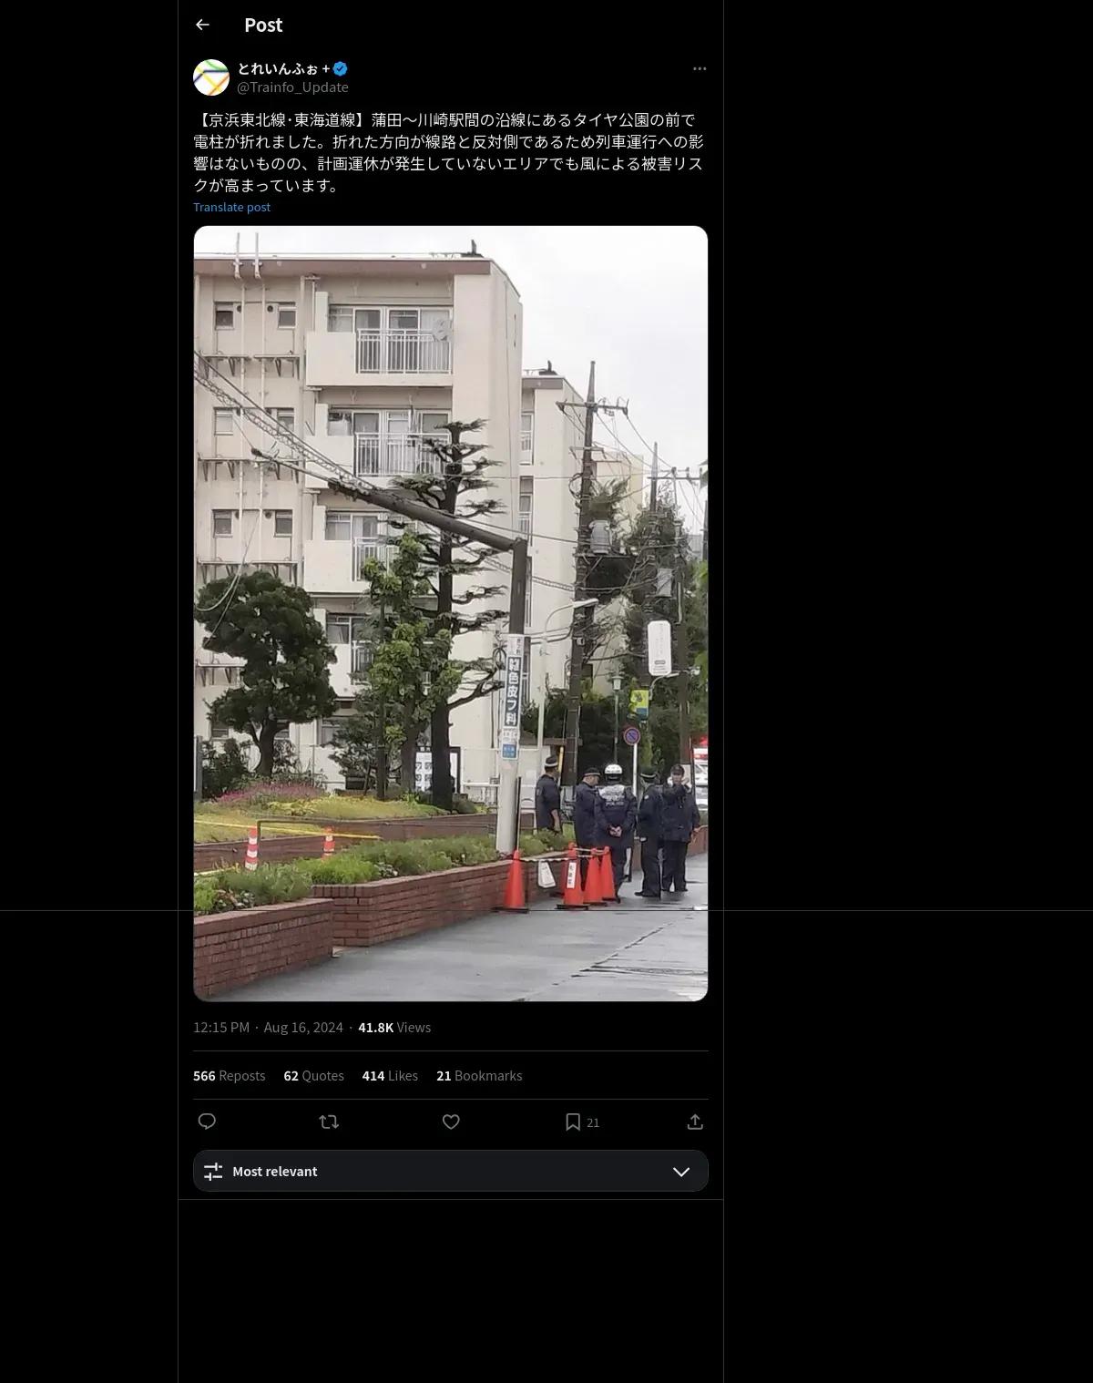Share the post via the upload icon
This screenshot has width=1093, height=1383.
click(695, 1122)
